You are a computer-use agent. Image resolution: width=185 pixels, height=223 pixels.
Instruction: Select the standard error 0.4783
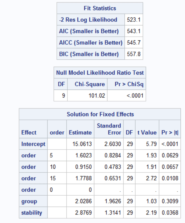(113, 167)
